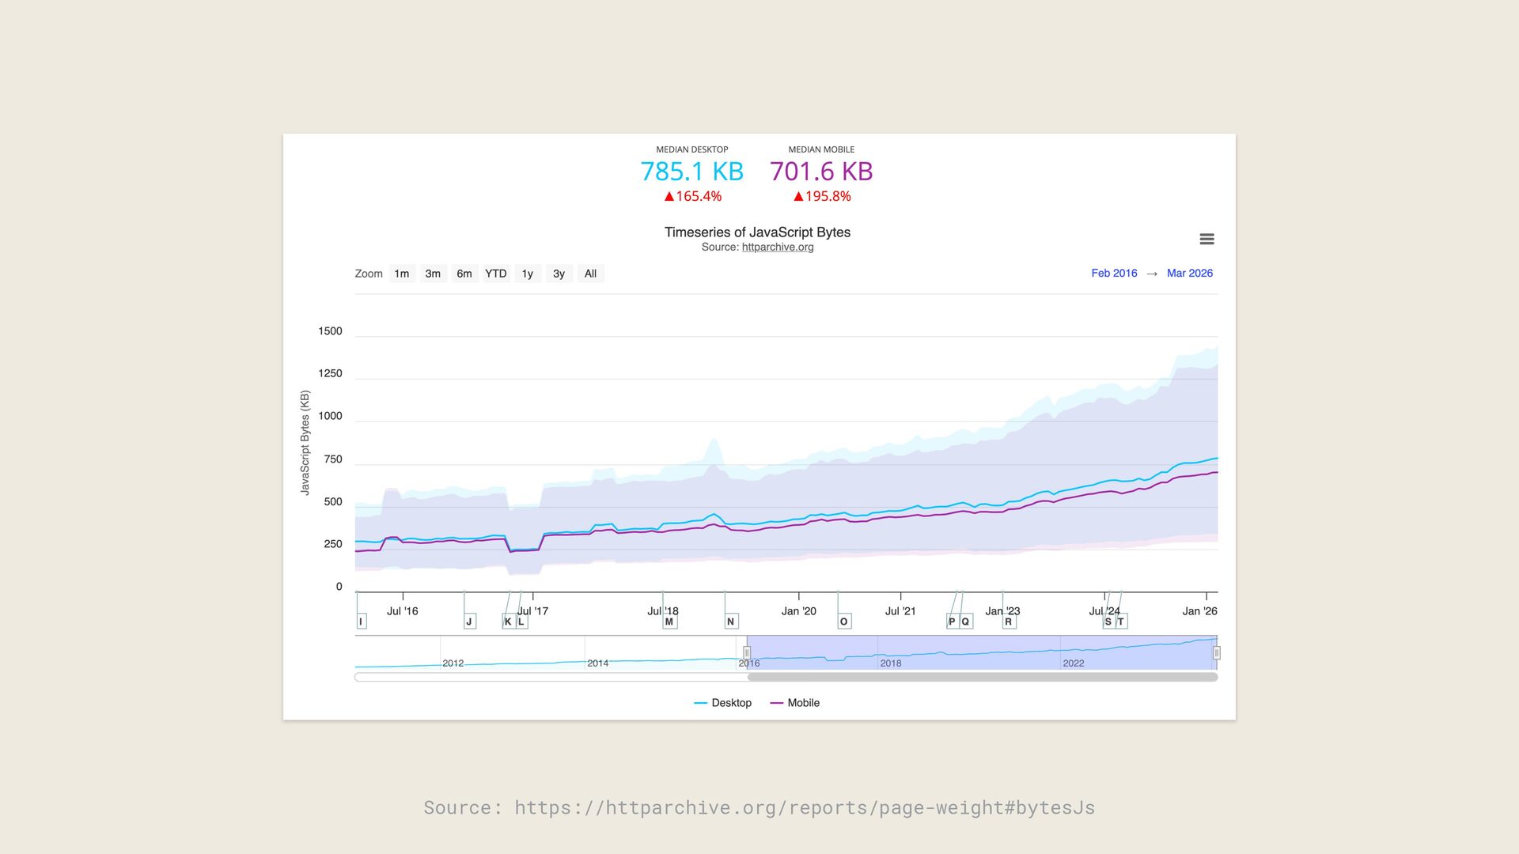Set zoom range to 6m

[464, 274]
